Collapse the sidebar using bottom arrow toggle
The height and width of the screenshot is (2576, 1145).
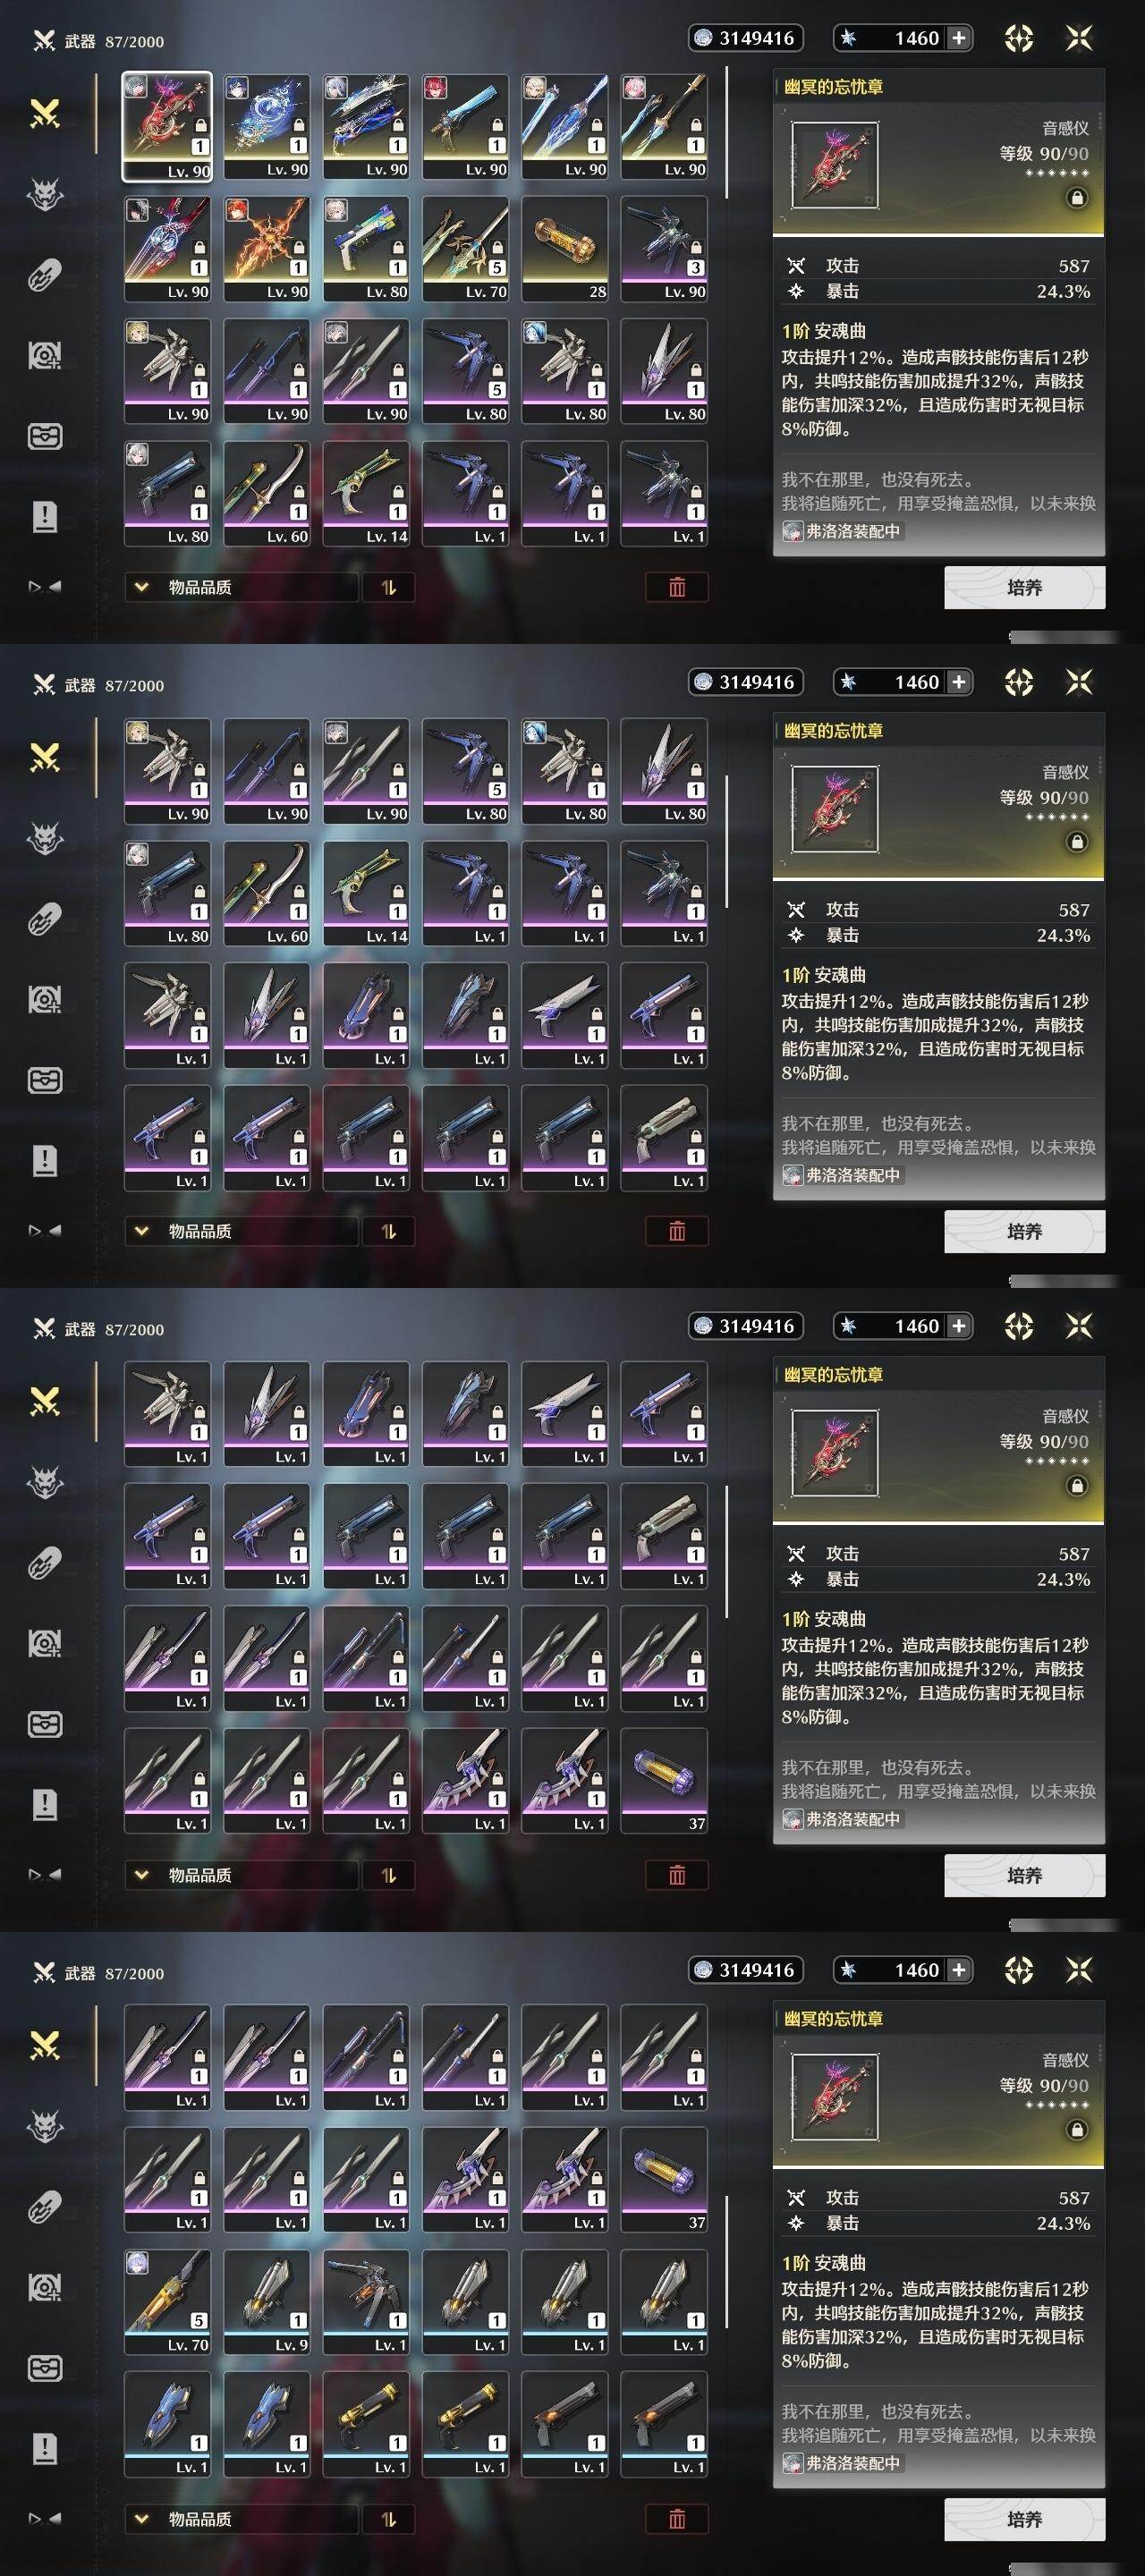point(45,587)
